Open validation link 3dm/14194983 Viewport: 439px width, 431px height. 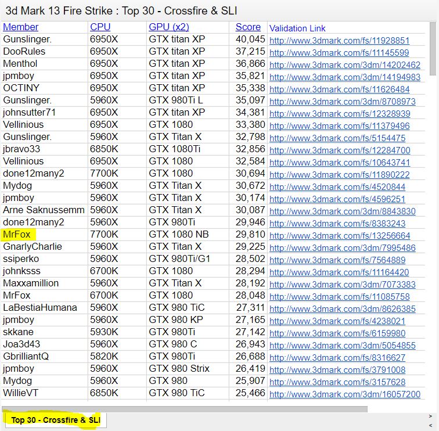(345, 77)
